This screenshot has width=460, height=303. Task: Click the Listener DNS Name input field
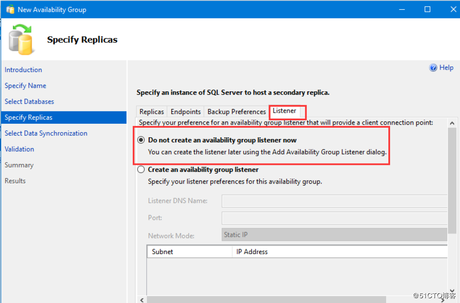coord(335,201)
